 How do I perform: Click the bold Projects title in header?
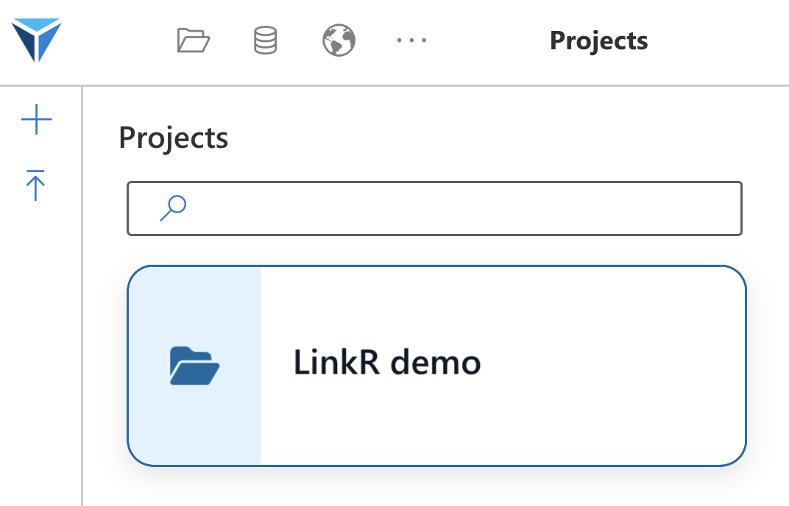coord(598,40)
